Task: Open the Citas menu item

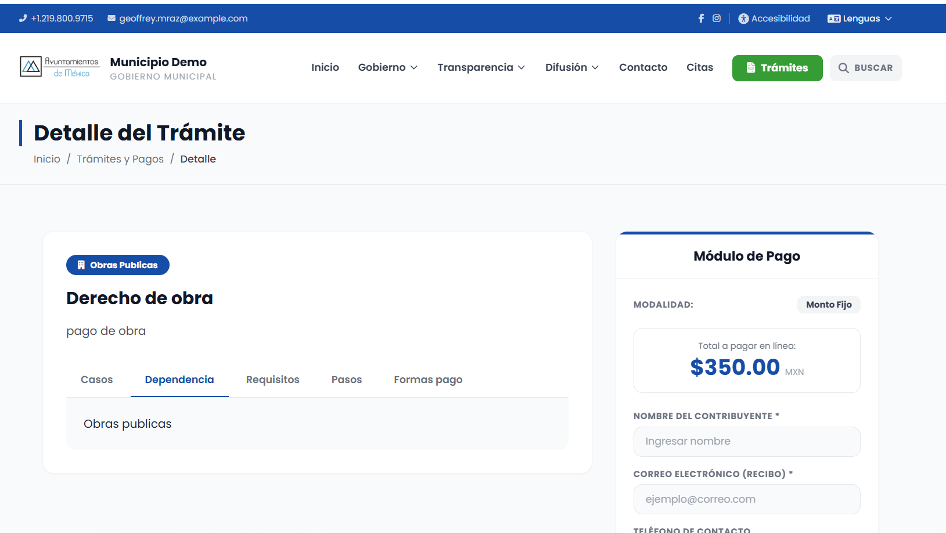Action: [x=699, y=67]
